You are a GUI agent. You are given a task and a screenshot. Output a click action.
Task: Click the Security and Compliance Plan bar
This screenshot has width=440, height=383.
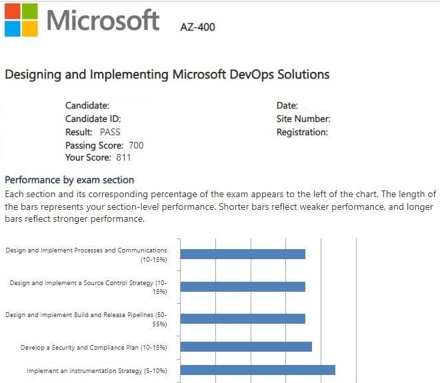[x=246, y=346]
